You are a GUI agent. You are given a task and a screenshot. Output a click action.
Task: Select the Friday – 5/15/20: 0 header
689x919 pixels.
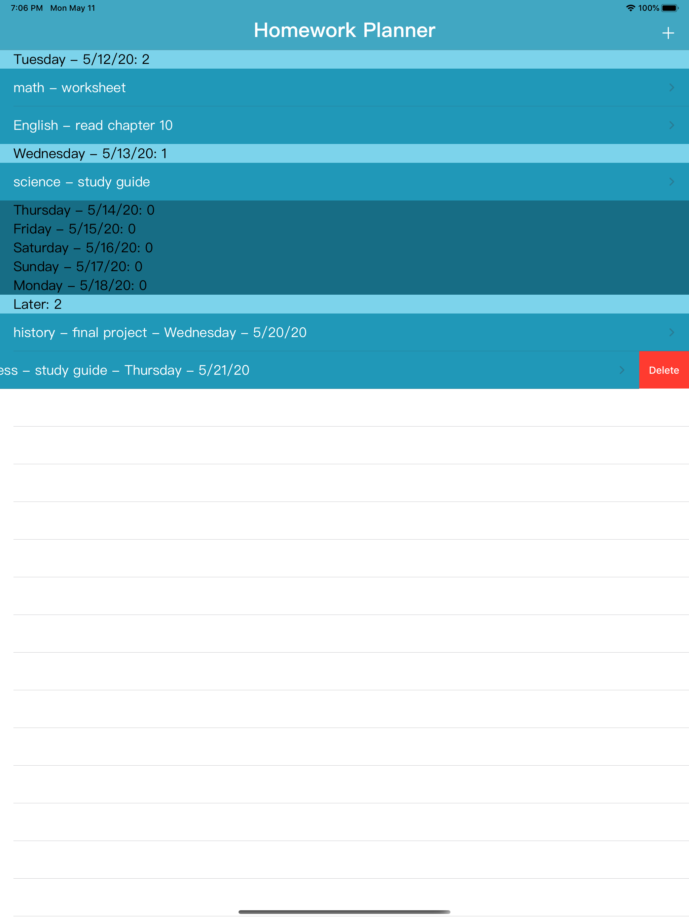(x=344, y=229)
